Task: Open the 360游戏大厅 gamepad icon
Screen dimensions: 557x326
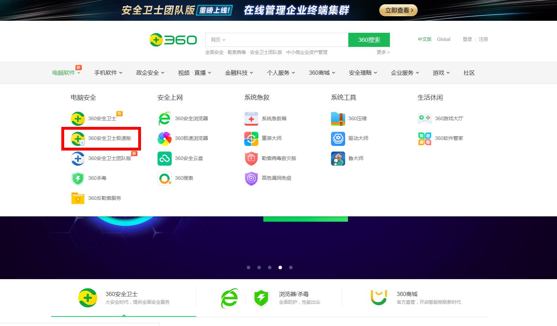Action: 425,119
